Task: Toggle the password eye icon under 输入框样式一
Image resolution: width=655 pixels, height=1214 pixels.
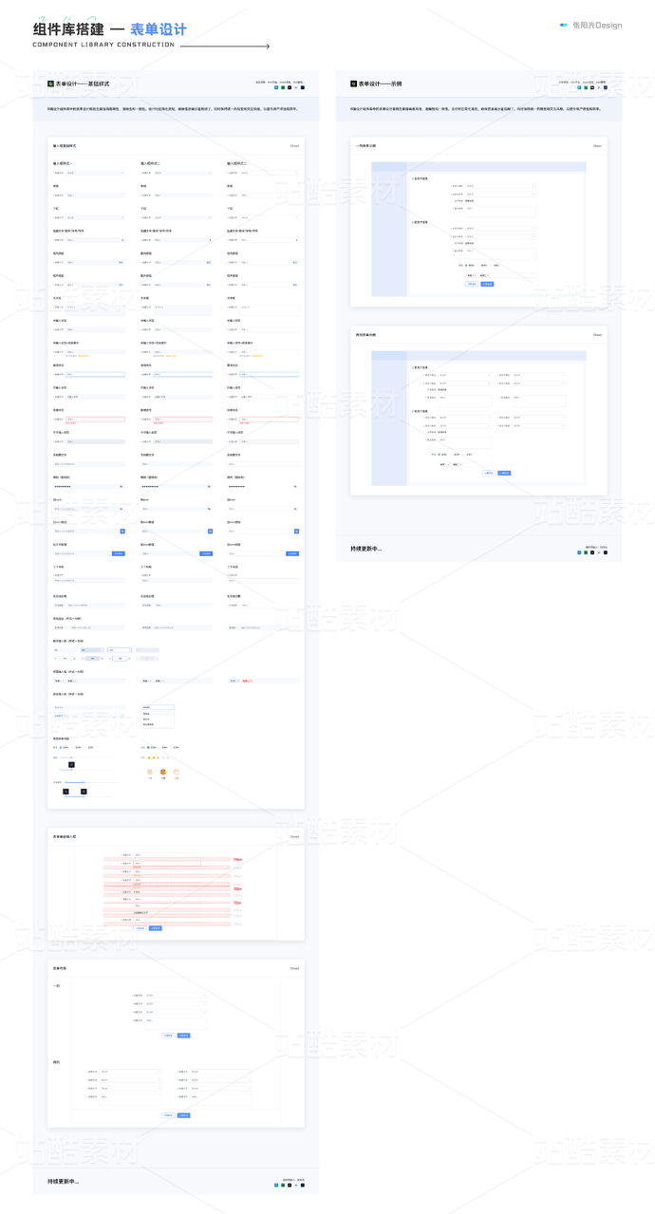Action: click(x=122, y=487)
